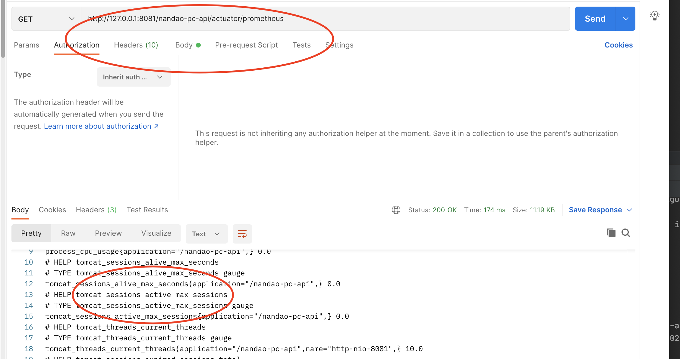Open the Pre-request Script tab
Image resolution: width=680 pixels, height=359 pixels.
click(246, 45)
